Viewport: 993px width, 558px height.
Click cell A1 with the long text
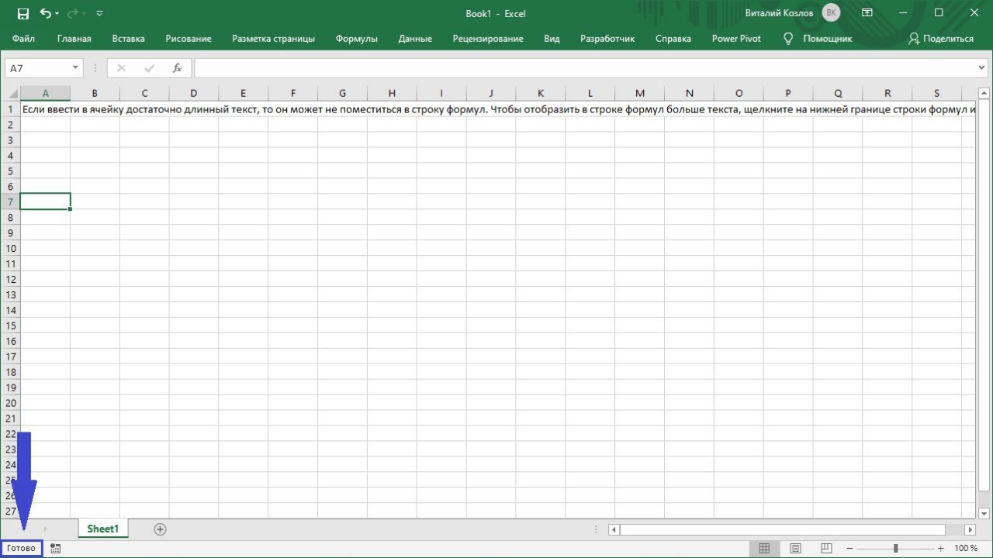[x=45, y=109]
